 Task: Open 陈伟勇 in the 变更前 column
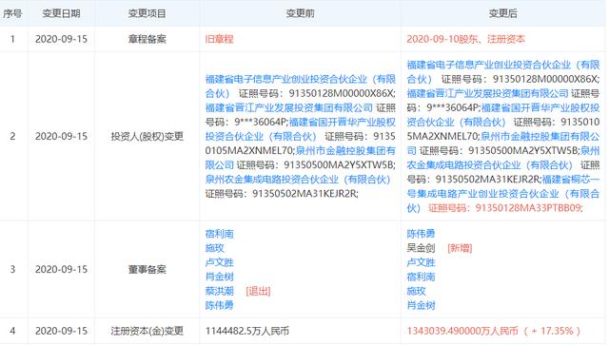point(220,305)
